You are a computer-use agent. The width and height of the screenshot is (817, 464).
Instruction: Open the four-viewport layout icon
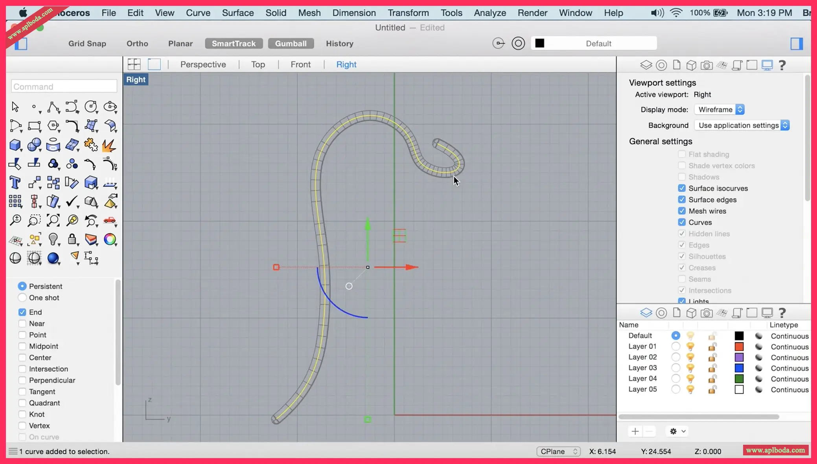(134, 64)
